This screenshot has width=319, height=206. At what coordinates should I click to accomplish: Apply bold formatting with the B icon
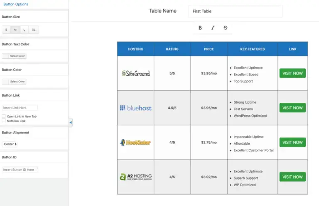coord(200,28)
